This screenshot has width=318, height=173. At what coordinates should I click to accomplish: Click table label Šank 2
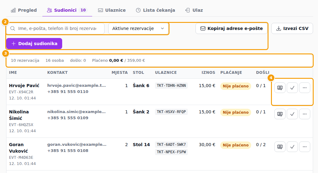point(141,112)
